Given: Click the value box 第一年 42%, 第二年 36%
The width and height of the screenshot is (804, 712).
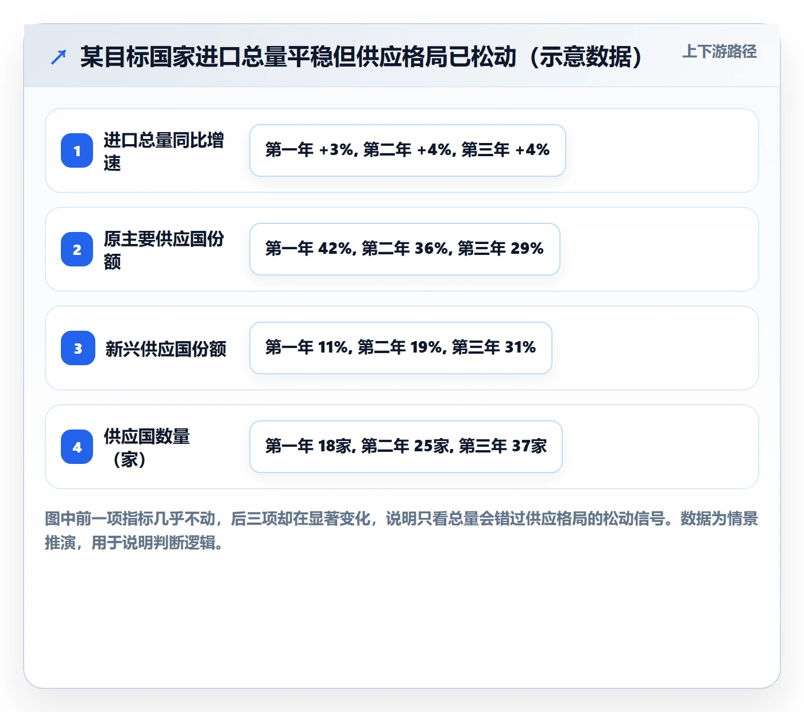Looking at the screenshot, I should 405,249.
